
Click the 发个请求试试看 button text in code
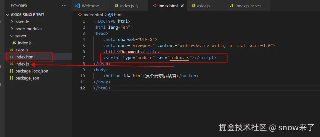[x=160, y=76]
